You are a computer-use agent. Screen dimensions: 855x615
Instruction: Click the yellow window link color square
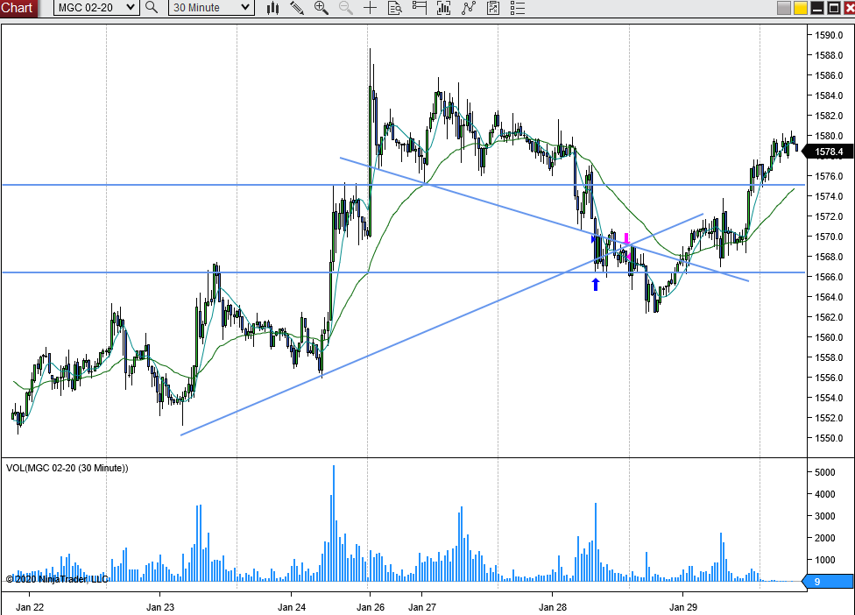click(800, 8)
